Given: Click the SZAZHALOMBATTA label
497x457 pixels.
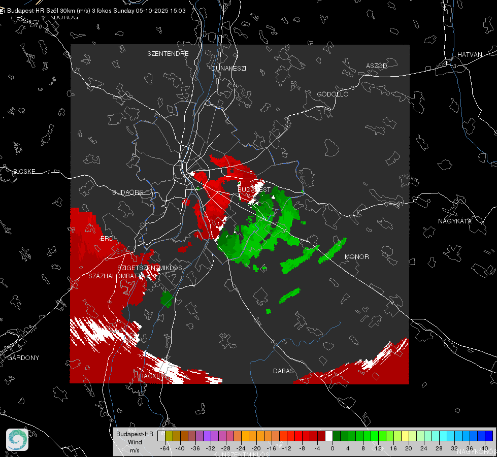Looking at the screenshot, I should click(x=117, y=276).
